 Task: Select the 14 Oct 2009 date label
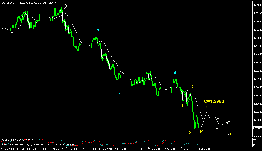pyautogui.click(x=23, y=149)
